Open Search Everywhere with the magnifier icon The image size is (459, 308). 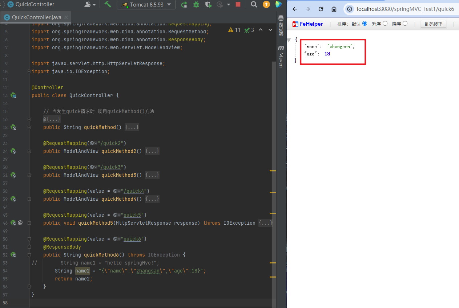pos(254,4)
